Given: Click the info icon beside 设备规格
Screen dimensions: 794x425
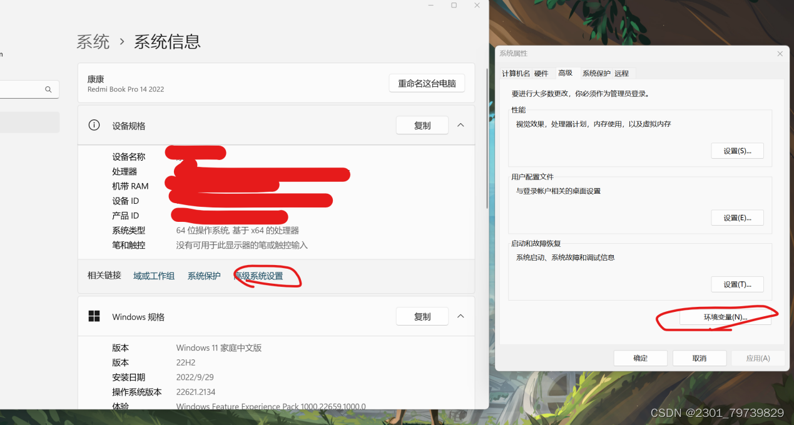Looking at the screenshot, I should 94,125.
